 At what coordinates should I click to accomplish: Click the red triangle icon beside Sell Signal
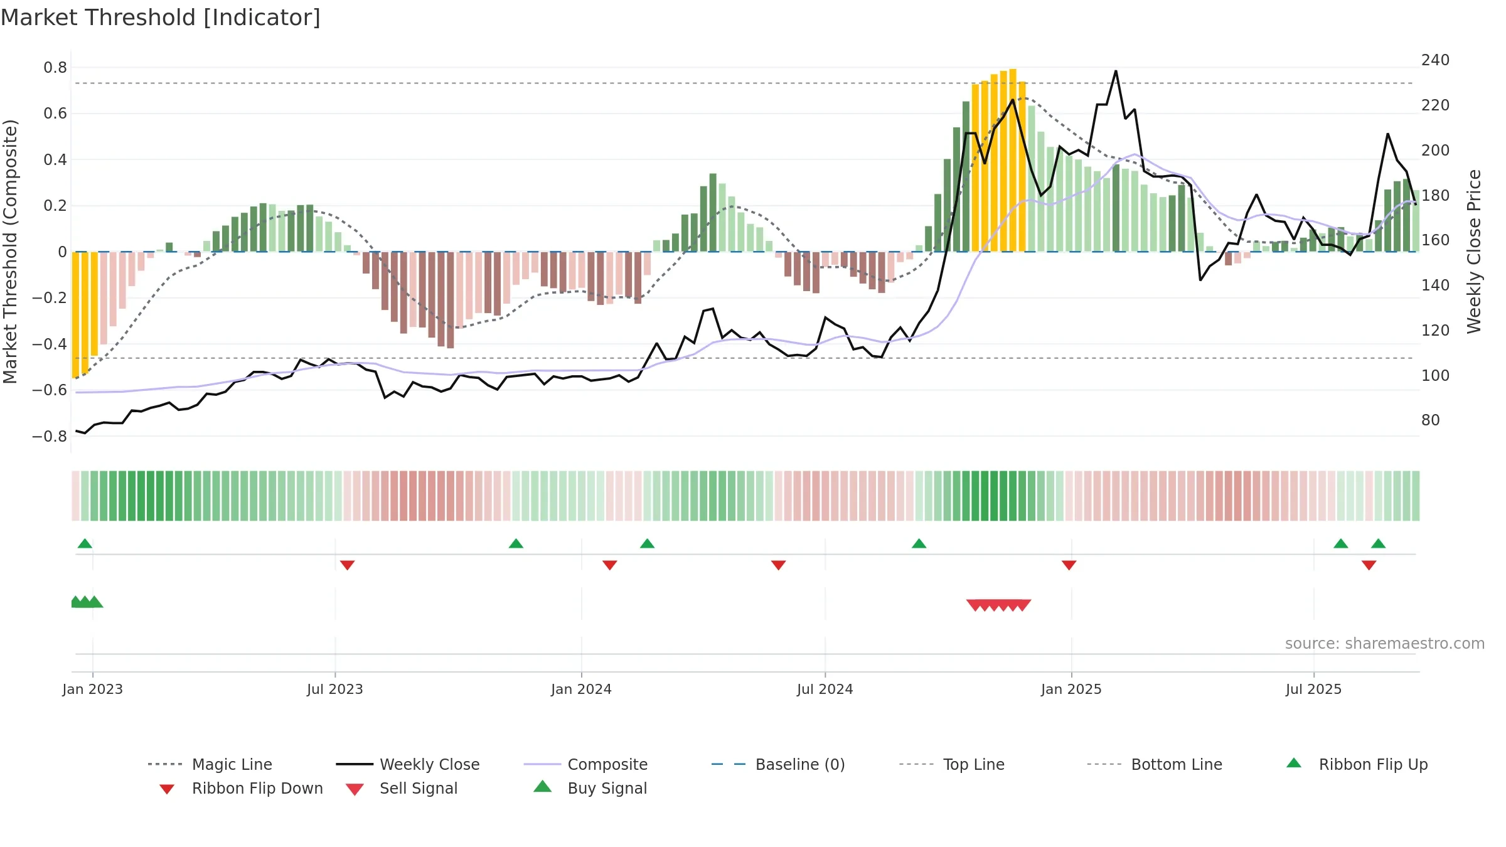(x=355, y=789)
